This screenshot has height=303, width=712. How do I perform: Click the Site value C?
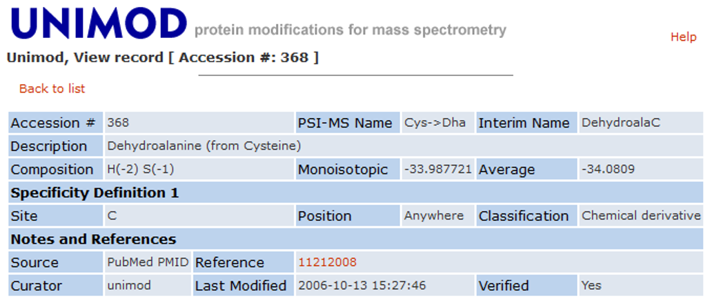[x=112, y=216]
